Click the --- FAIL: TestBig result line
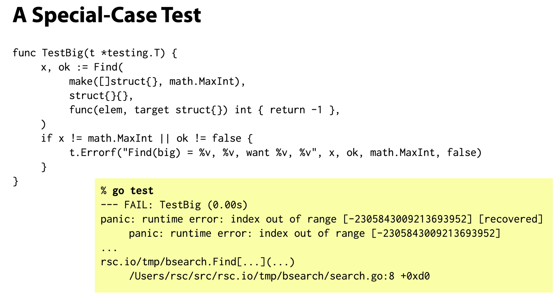 pos(174,205)
